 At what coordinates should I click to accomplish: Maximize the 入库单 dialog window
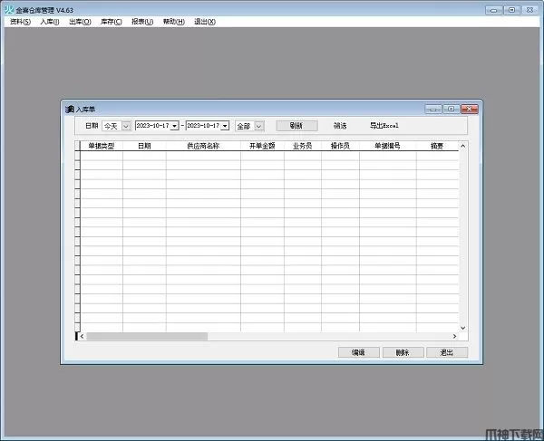click(x=452, y=110)
